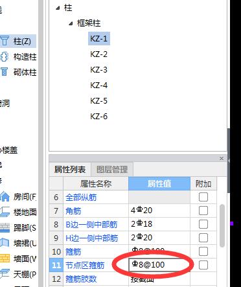Select the 柱(Z) column icon
The width and height of the screenshot is (241, 287).
(x=5, y=41)
